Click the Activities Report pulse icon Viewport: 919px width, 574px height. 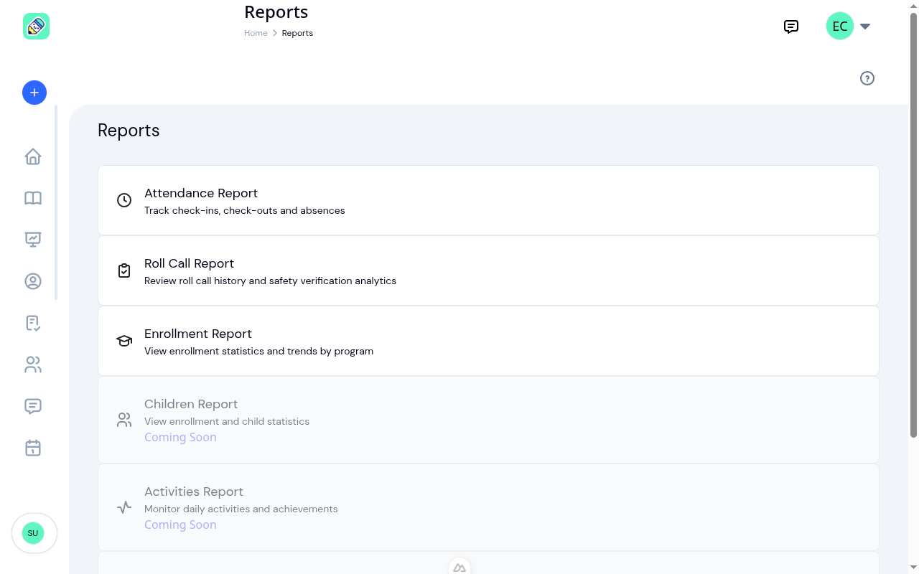point(124,507)
